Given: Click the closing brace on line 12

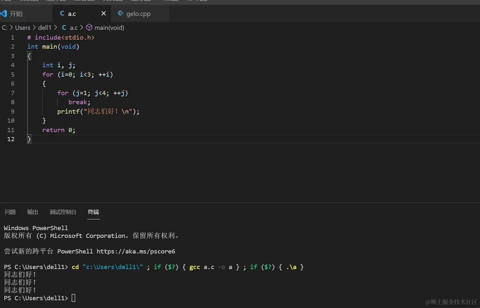Looking at the screenshot, I should (29, 139).
